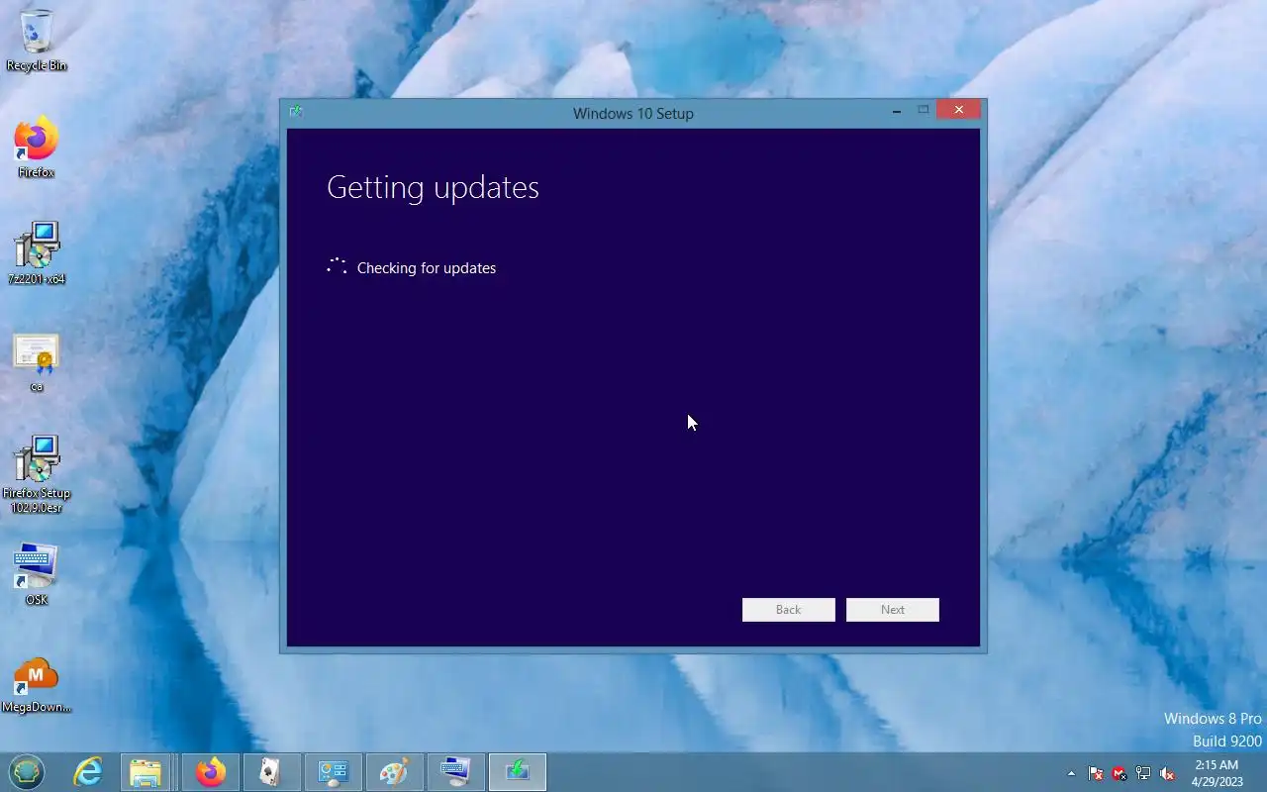This screenshot has width=1267, height=792.
Task: Click the disabled Back button
Action: click(x=789, y=610)
